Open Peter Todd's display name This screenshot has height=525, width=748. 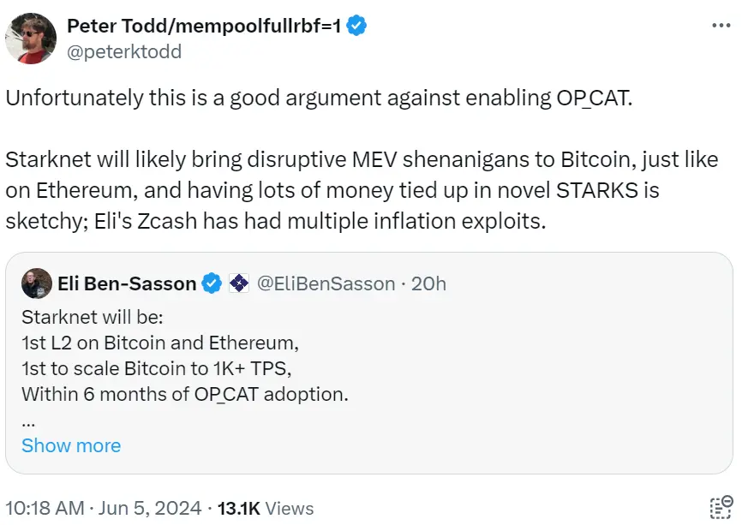coord(201,25)
